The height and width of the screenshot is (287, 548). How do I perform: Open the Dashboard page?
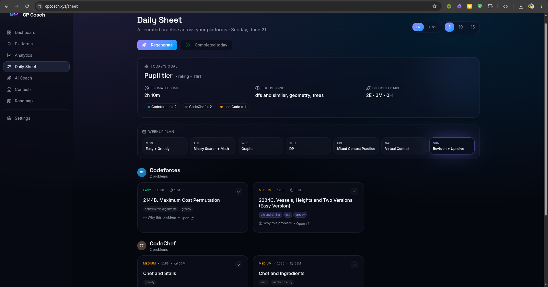[x=36, y=32]
